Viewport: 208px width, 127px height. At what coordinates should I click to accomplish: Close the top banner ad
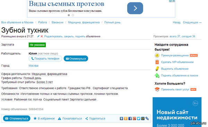pos(174,1)
